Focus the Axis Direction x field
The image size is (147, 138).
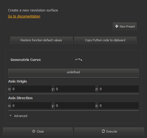(x=31, y=105)
